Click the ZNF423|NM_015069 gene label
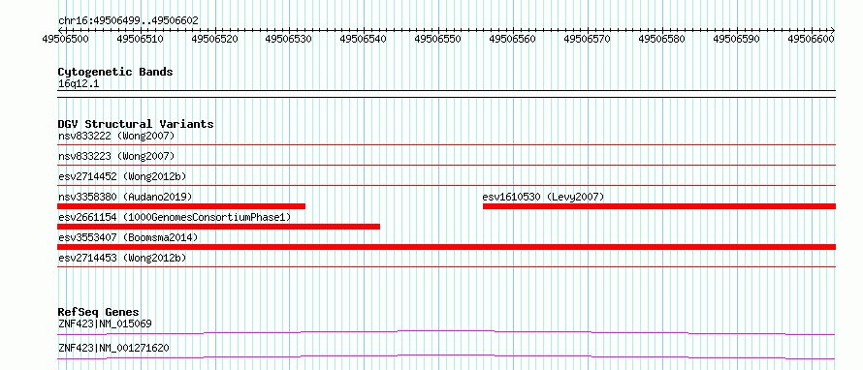Viewport: 863px width, 370px height. pos(105,324)
